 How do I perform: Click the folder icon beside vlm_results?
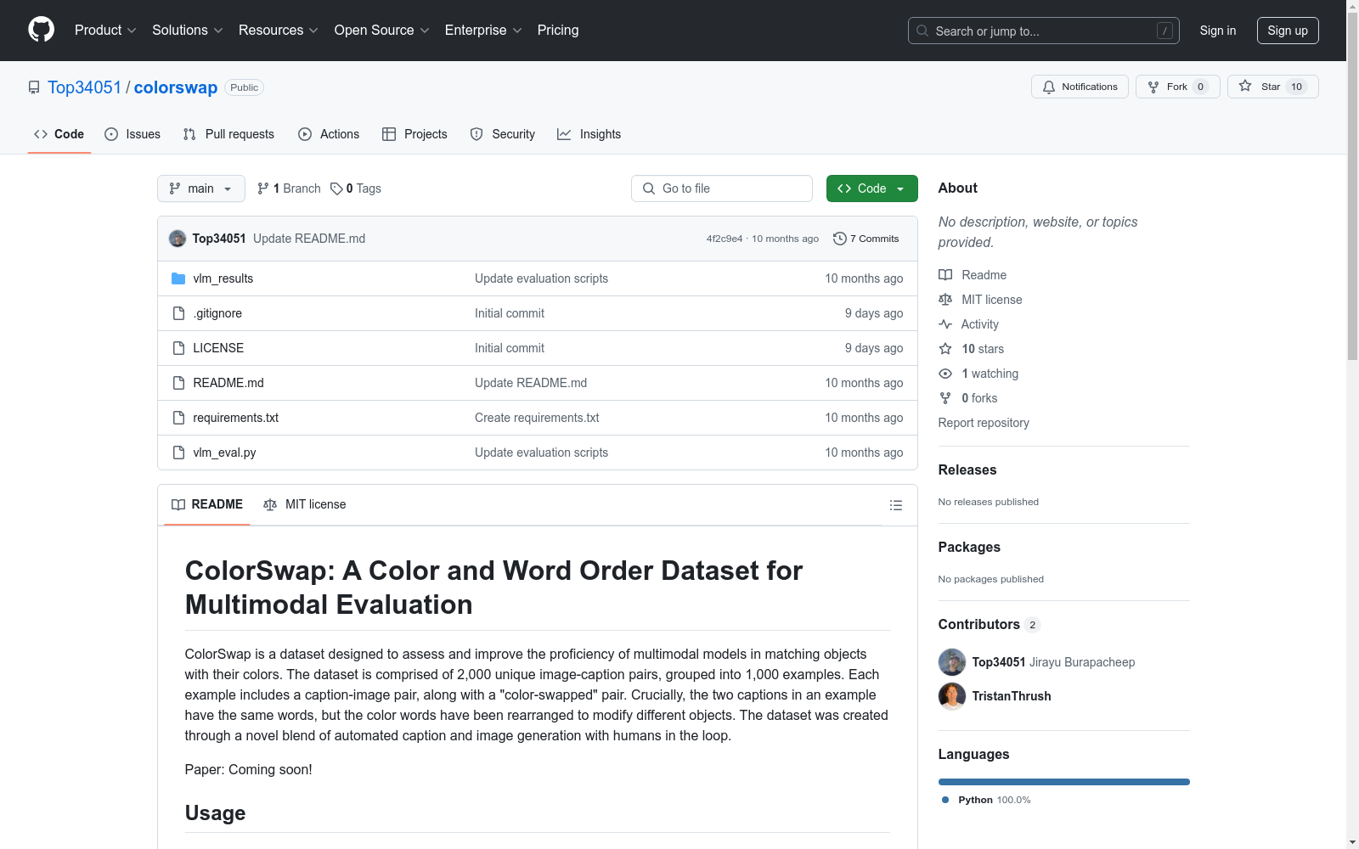178,278
